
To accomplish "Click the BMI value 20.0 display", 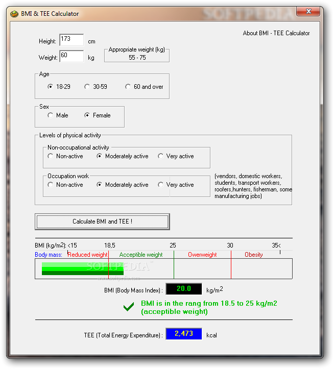I will pyautogui.click(x=184, y=288).
